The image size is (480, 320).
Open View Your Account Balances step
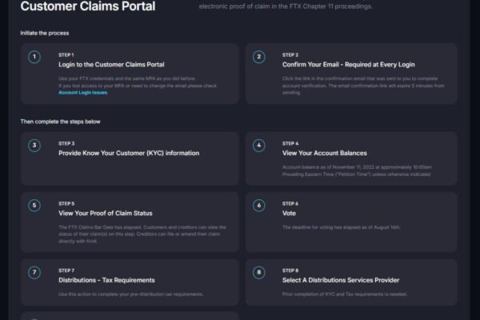pyautogui.click(x=325, y=153)
